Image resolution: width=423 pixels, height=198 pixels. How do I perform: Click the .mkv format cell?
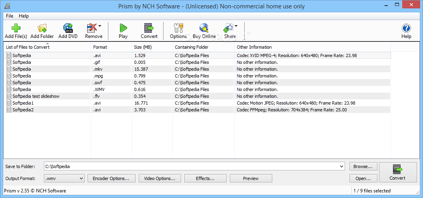pos(98,69)
